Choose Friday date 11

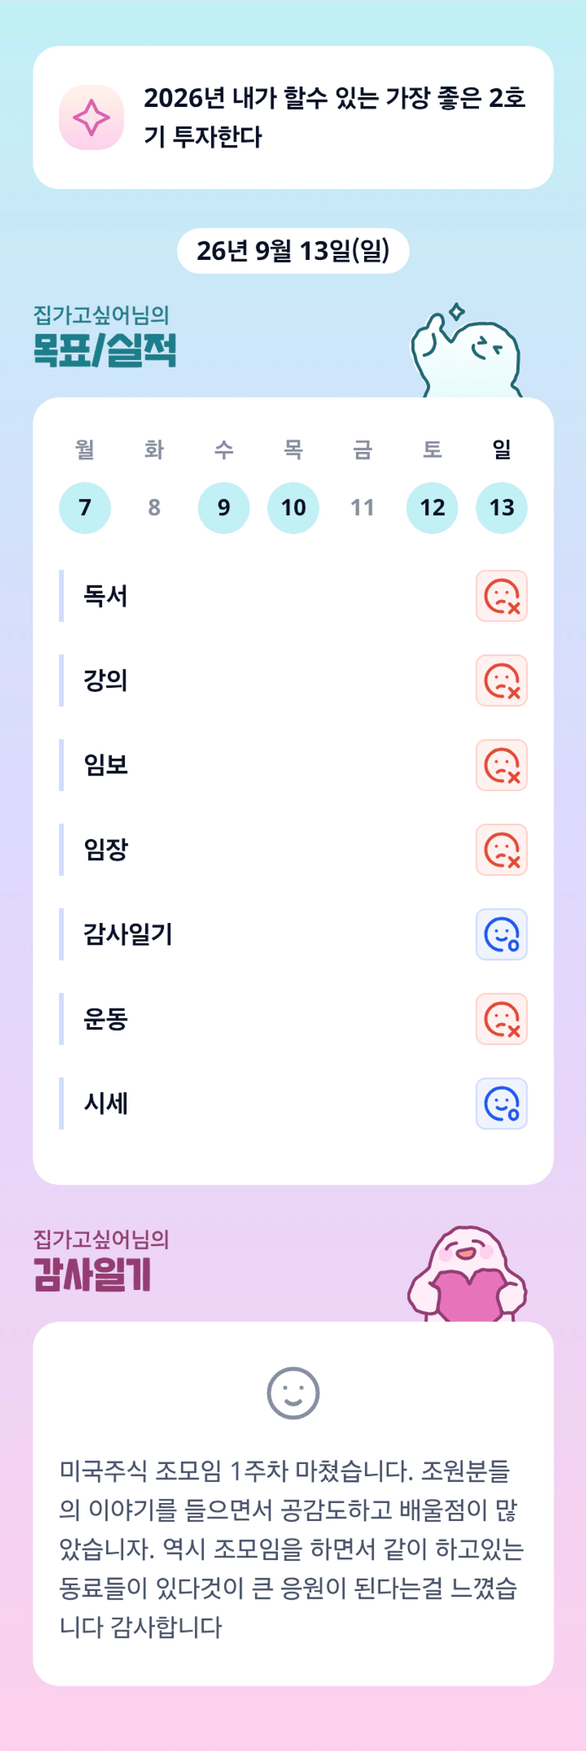[362, 508]
